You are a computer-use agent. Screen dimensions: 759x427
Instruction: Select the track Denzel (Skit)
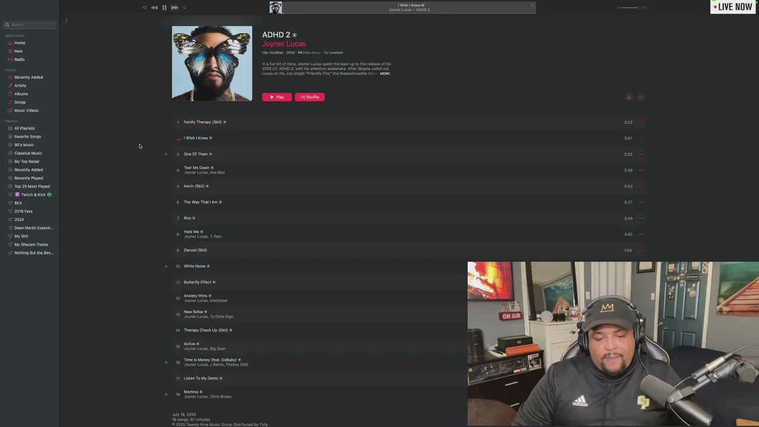click(195, 250)
